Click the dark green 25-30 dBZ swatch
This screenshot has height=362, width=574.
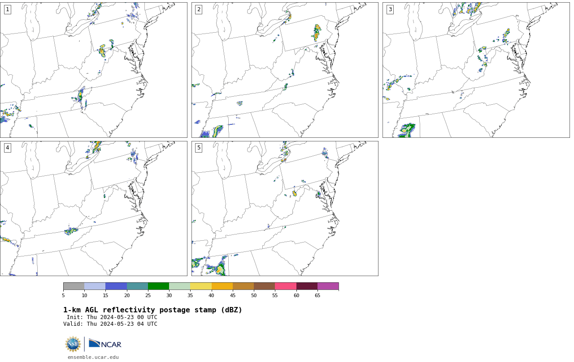click(x=158, y=286)
